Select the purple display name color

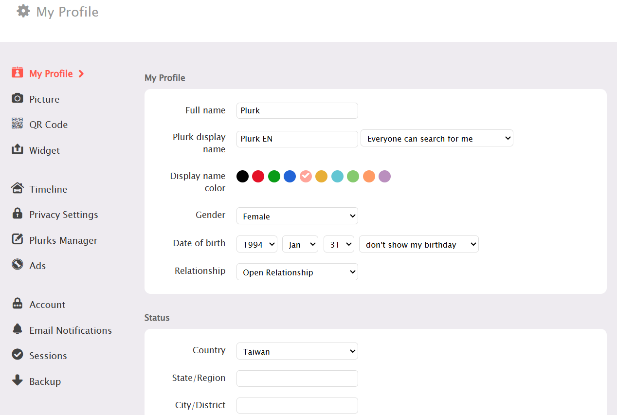click(x=385, y=176)
